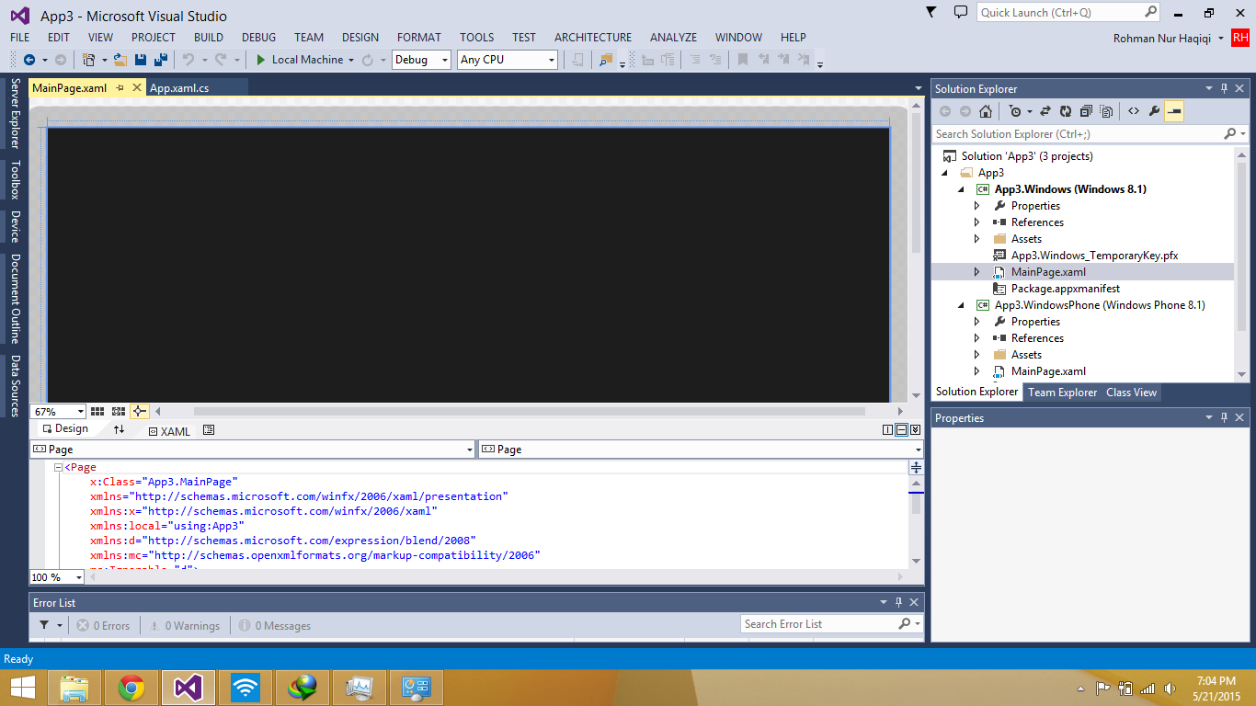Select App3.Windows_TemporaryKey.pfx in Solution Explorer
Screen dimensions: 1256x706
pos(1094,256)
